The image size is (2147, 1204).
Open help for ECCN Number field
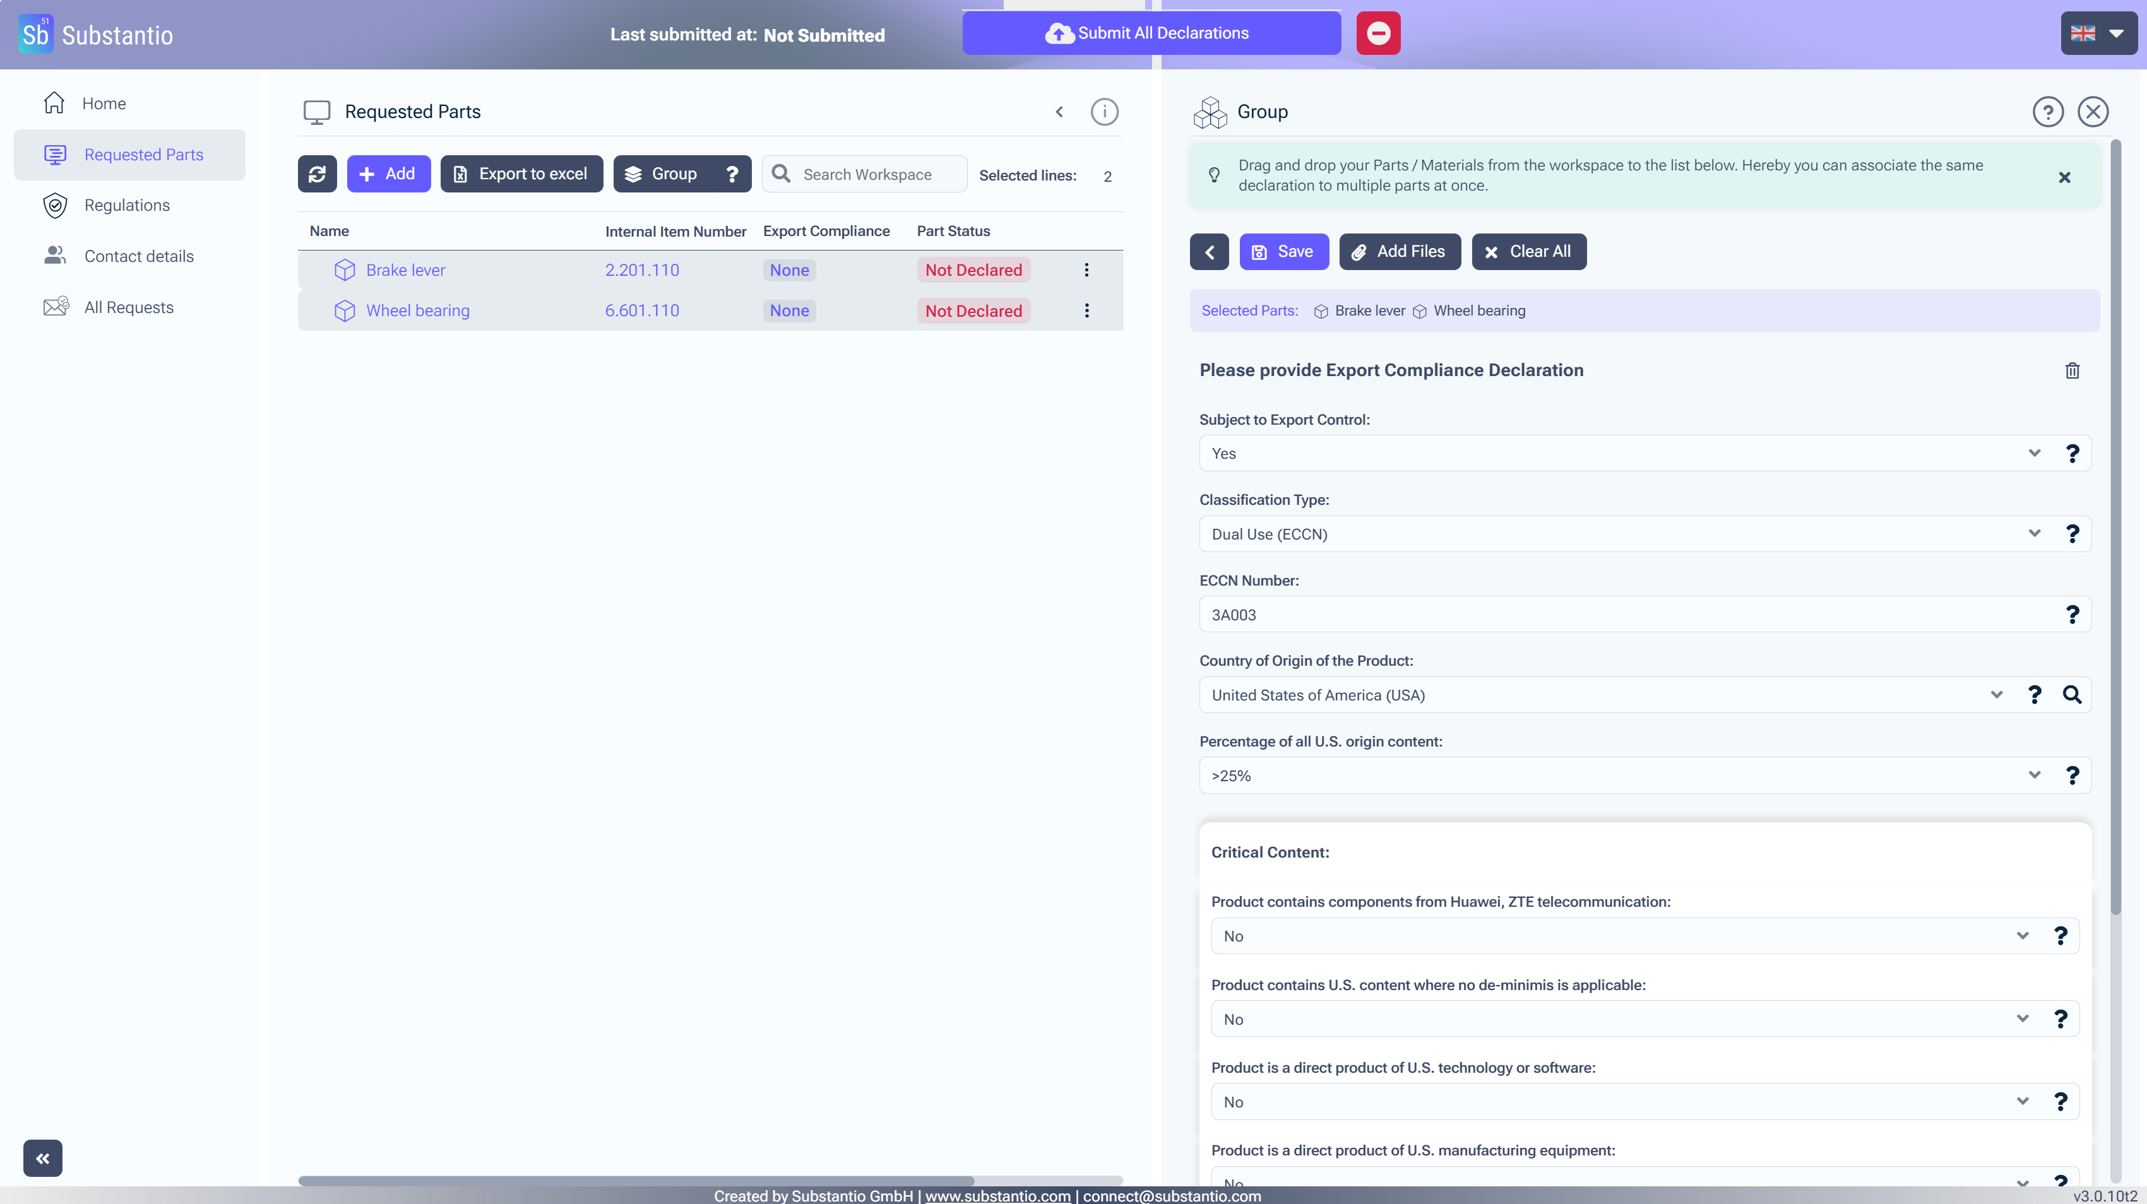click(x=2072, y=615)
